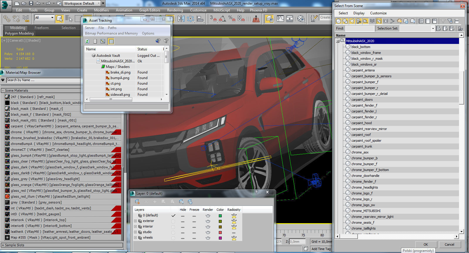Expand the studio layer tree node
Viewport: 469px width, 253px height.
(135, 232)
